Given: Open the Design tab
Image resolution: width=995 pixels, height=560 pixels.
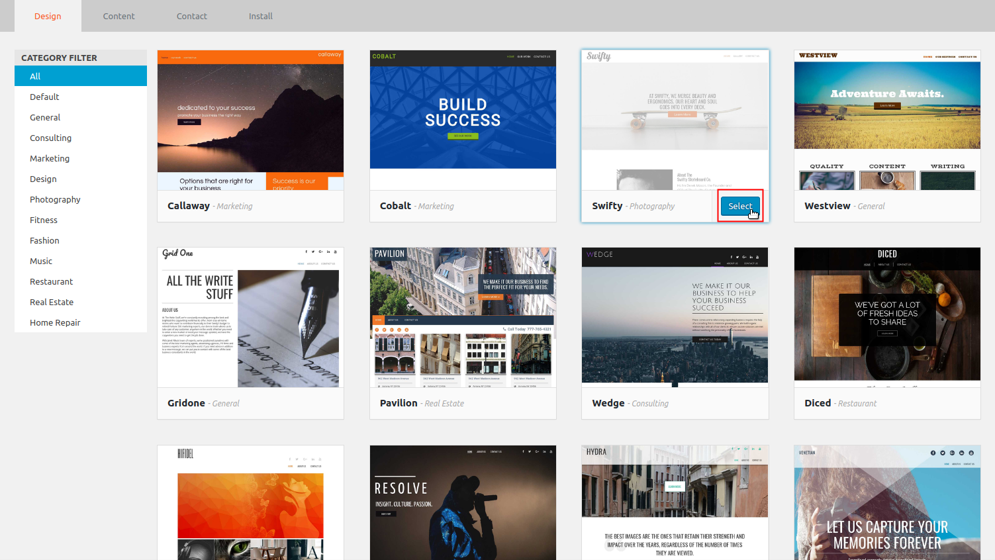Looking at the screenshot, I should tap(48, 16).
